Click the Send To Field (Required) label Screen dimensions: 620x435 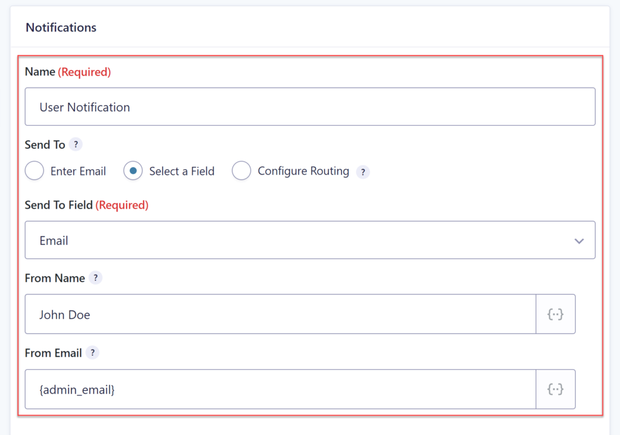[87, 205]
